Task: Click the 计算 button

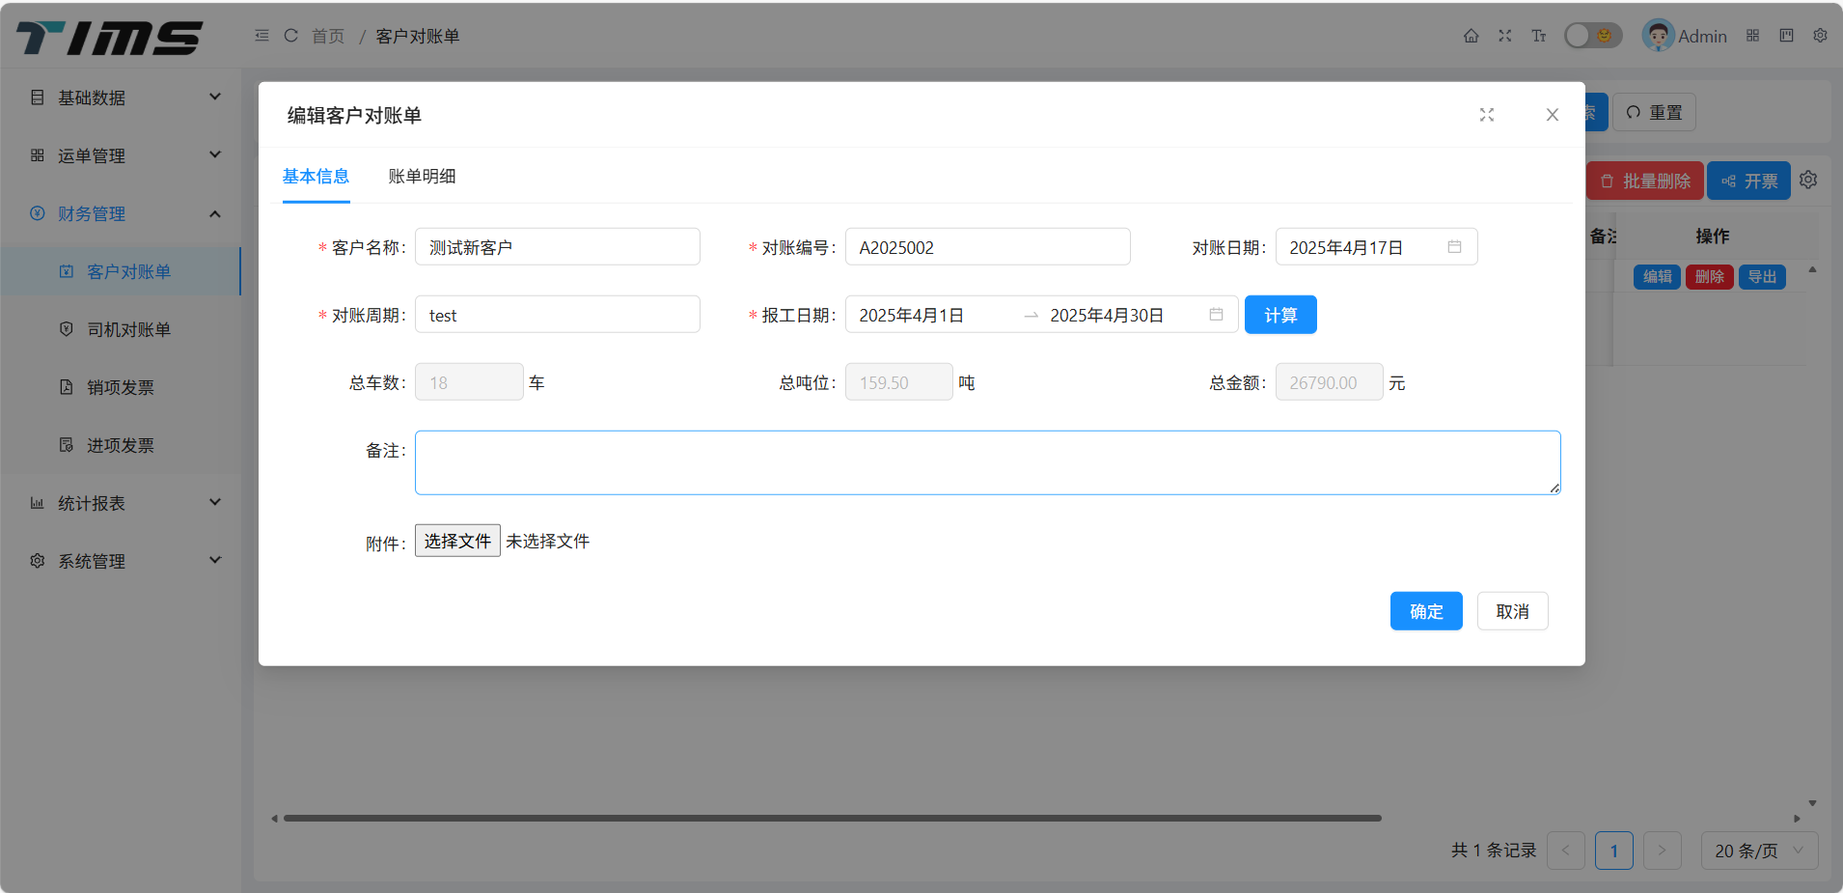Action: (1279, 315)
